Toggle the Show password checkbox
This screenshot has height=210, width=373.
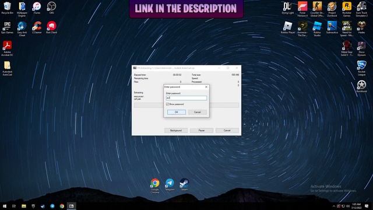167,104
